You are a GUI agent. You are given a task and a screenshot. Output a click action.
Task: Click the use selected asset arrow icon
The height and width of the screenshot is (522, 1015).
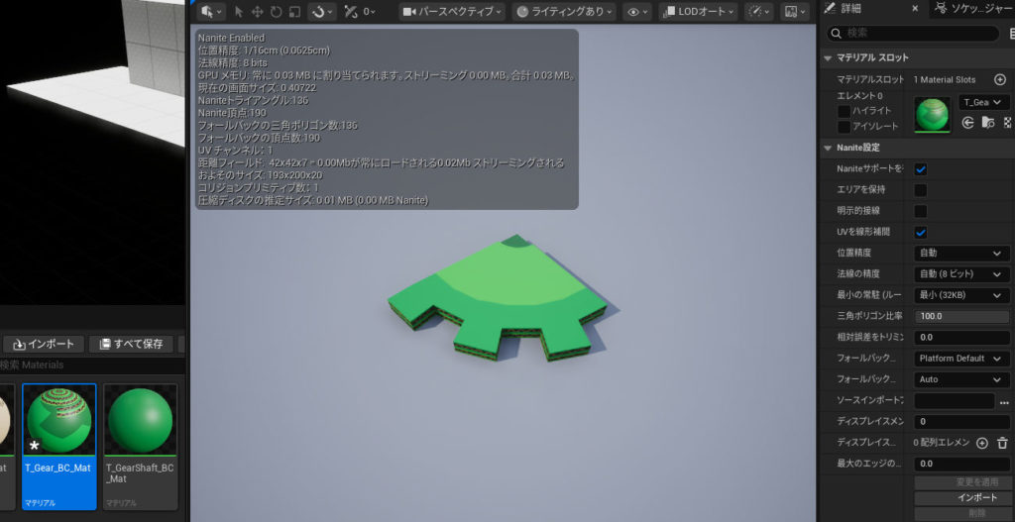968,123
